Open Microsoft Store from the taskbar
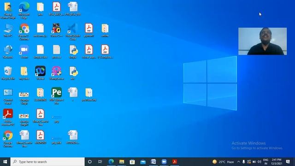 coord(132,162)
